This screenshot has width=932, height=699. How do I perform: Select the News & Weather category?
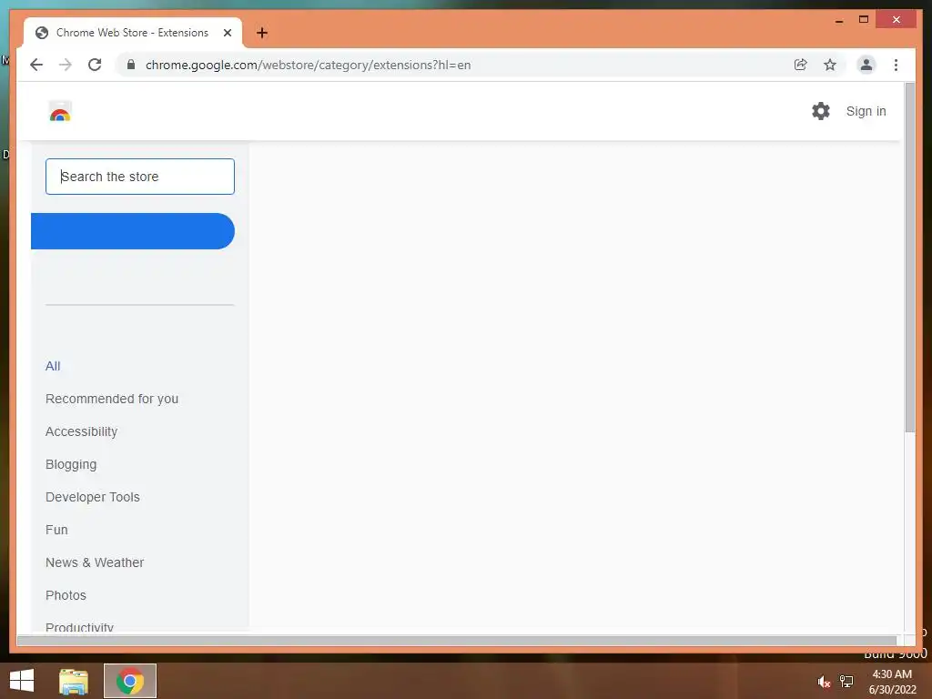[x=95, y=562]
